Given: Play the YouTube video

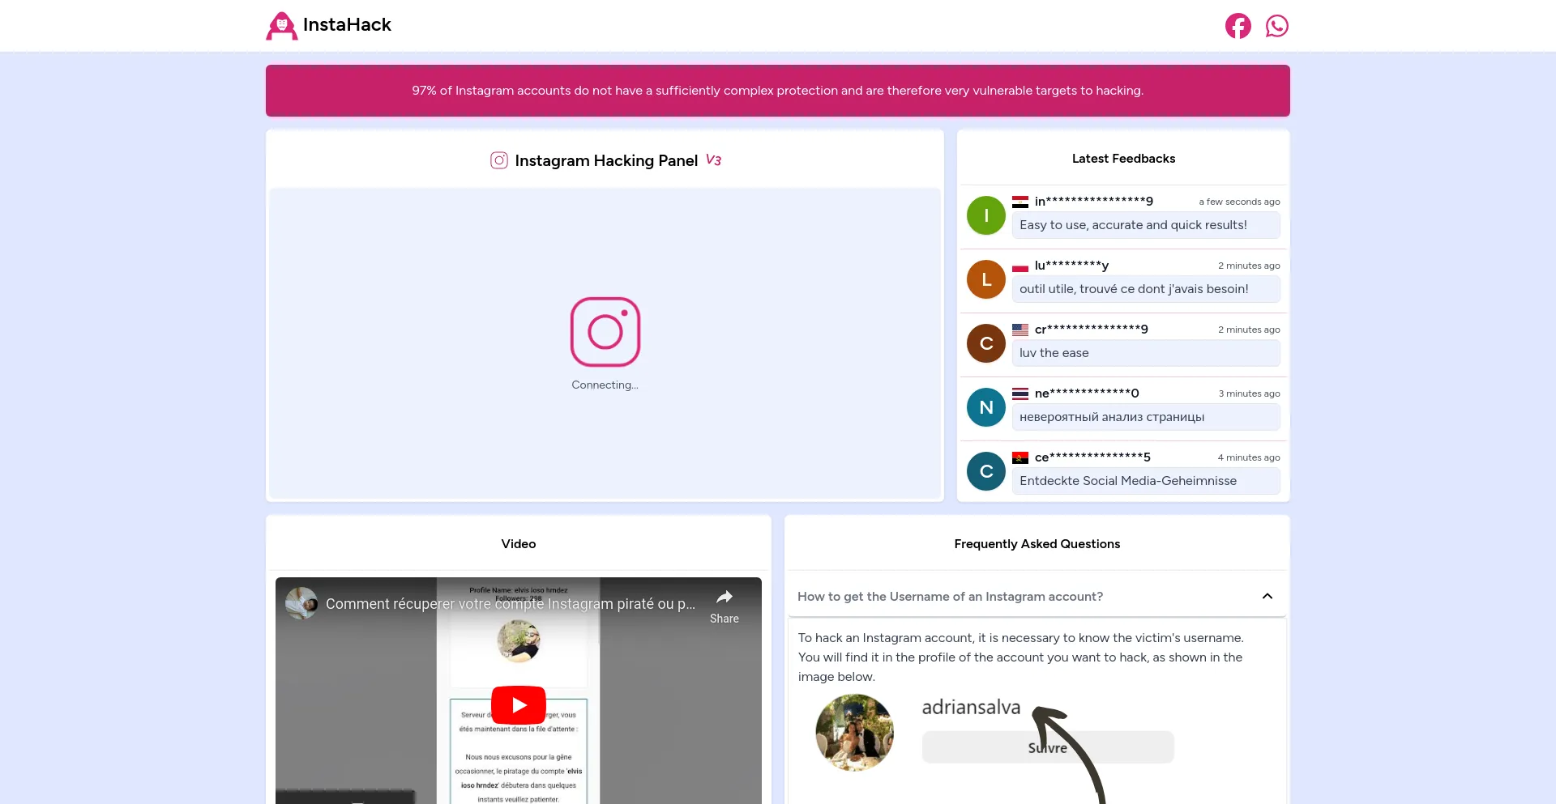Looking at the screenshot, I should tap(519, 705).
